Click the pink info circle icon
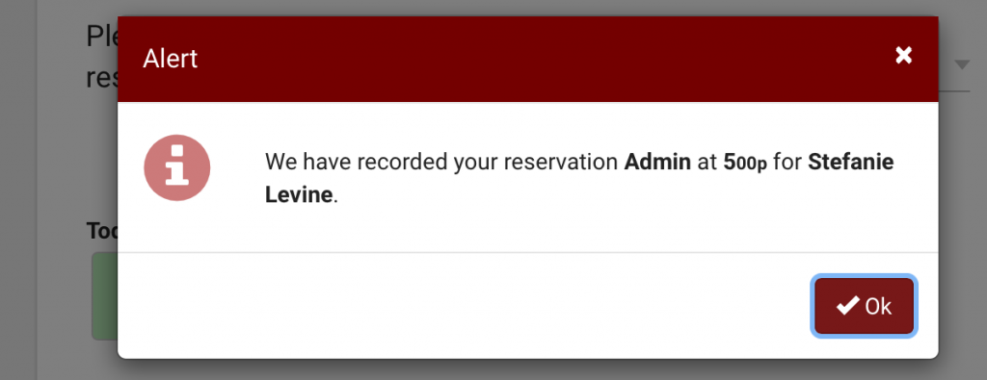Viewport: 987px width, 380px height. 177,167
